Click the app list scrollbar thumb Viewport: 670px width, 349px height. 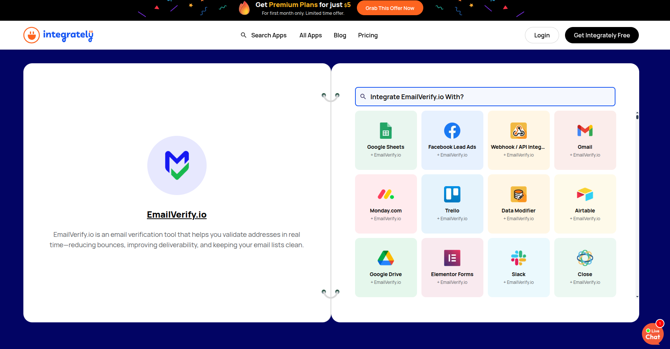pos(637,117)
